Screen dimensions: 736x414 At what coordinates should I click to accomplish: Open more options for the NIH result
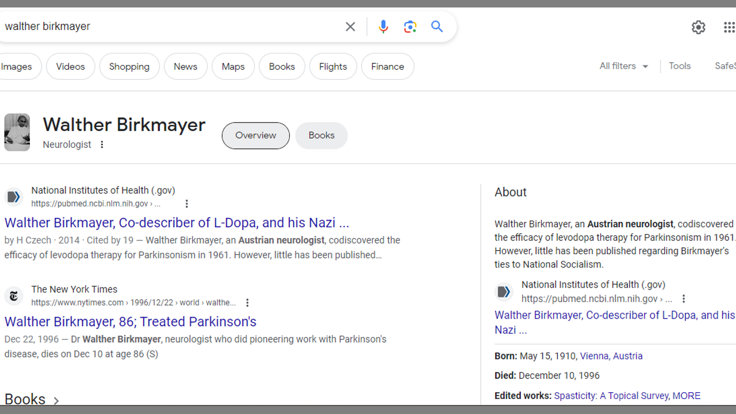point(186,204)
